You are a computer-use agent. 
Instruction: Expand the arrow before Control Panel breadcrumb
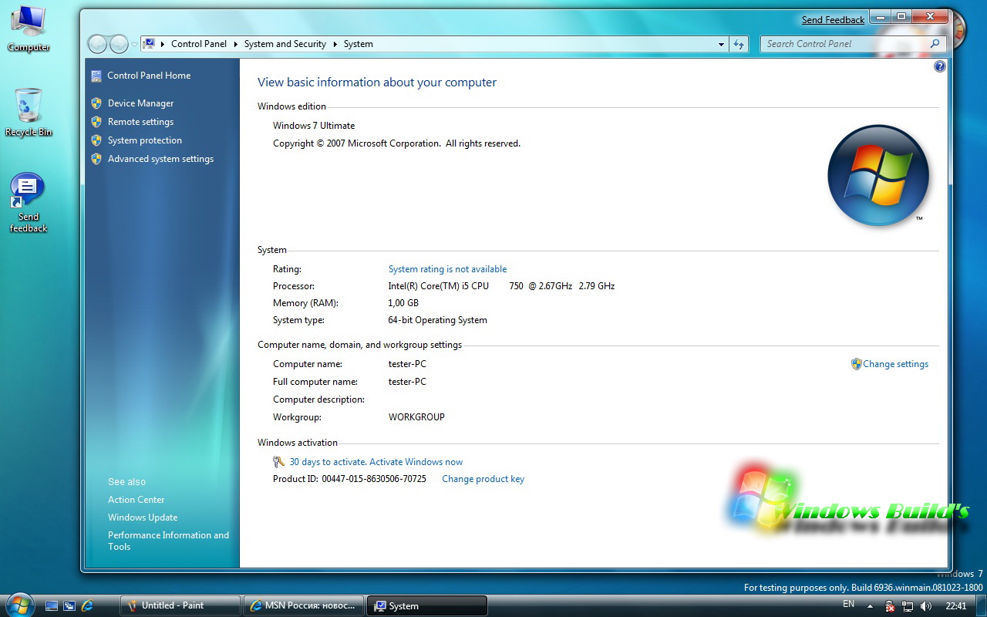(163, 44)
